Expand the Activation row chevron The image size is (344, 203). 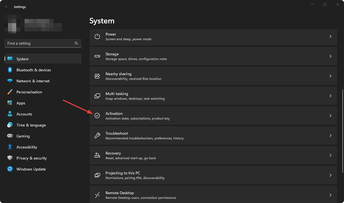[330, 115]
